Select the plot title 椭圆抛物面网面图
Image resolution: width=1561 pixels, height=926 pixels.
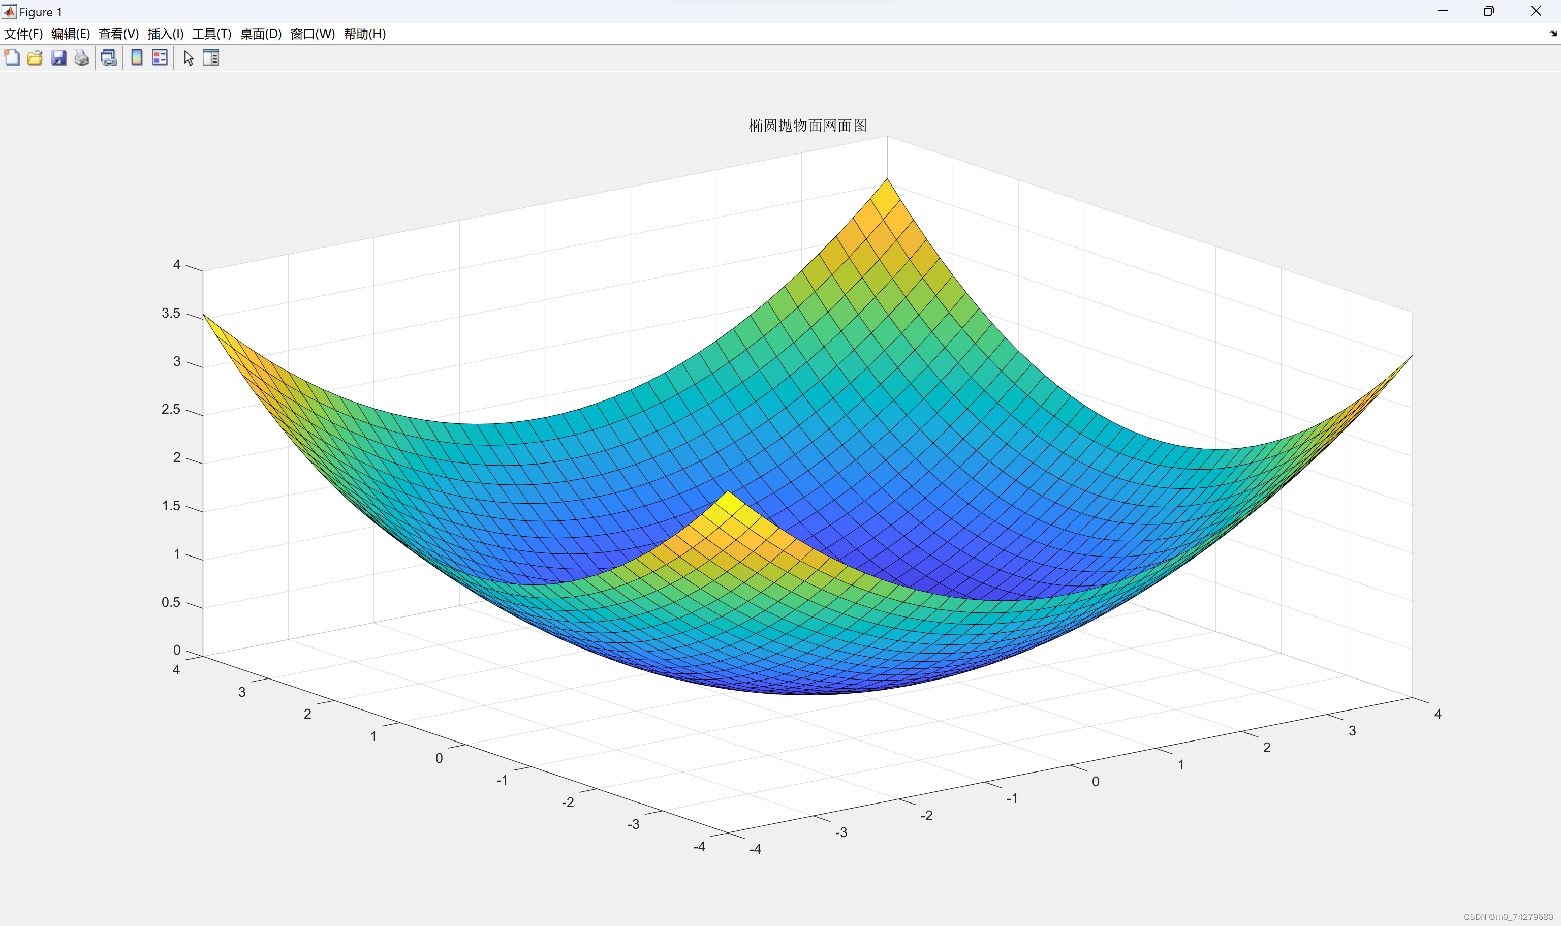click(x=807, y=126)
